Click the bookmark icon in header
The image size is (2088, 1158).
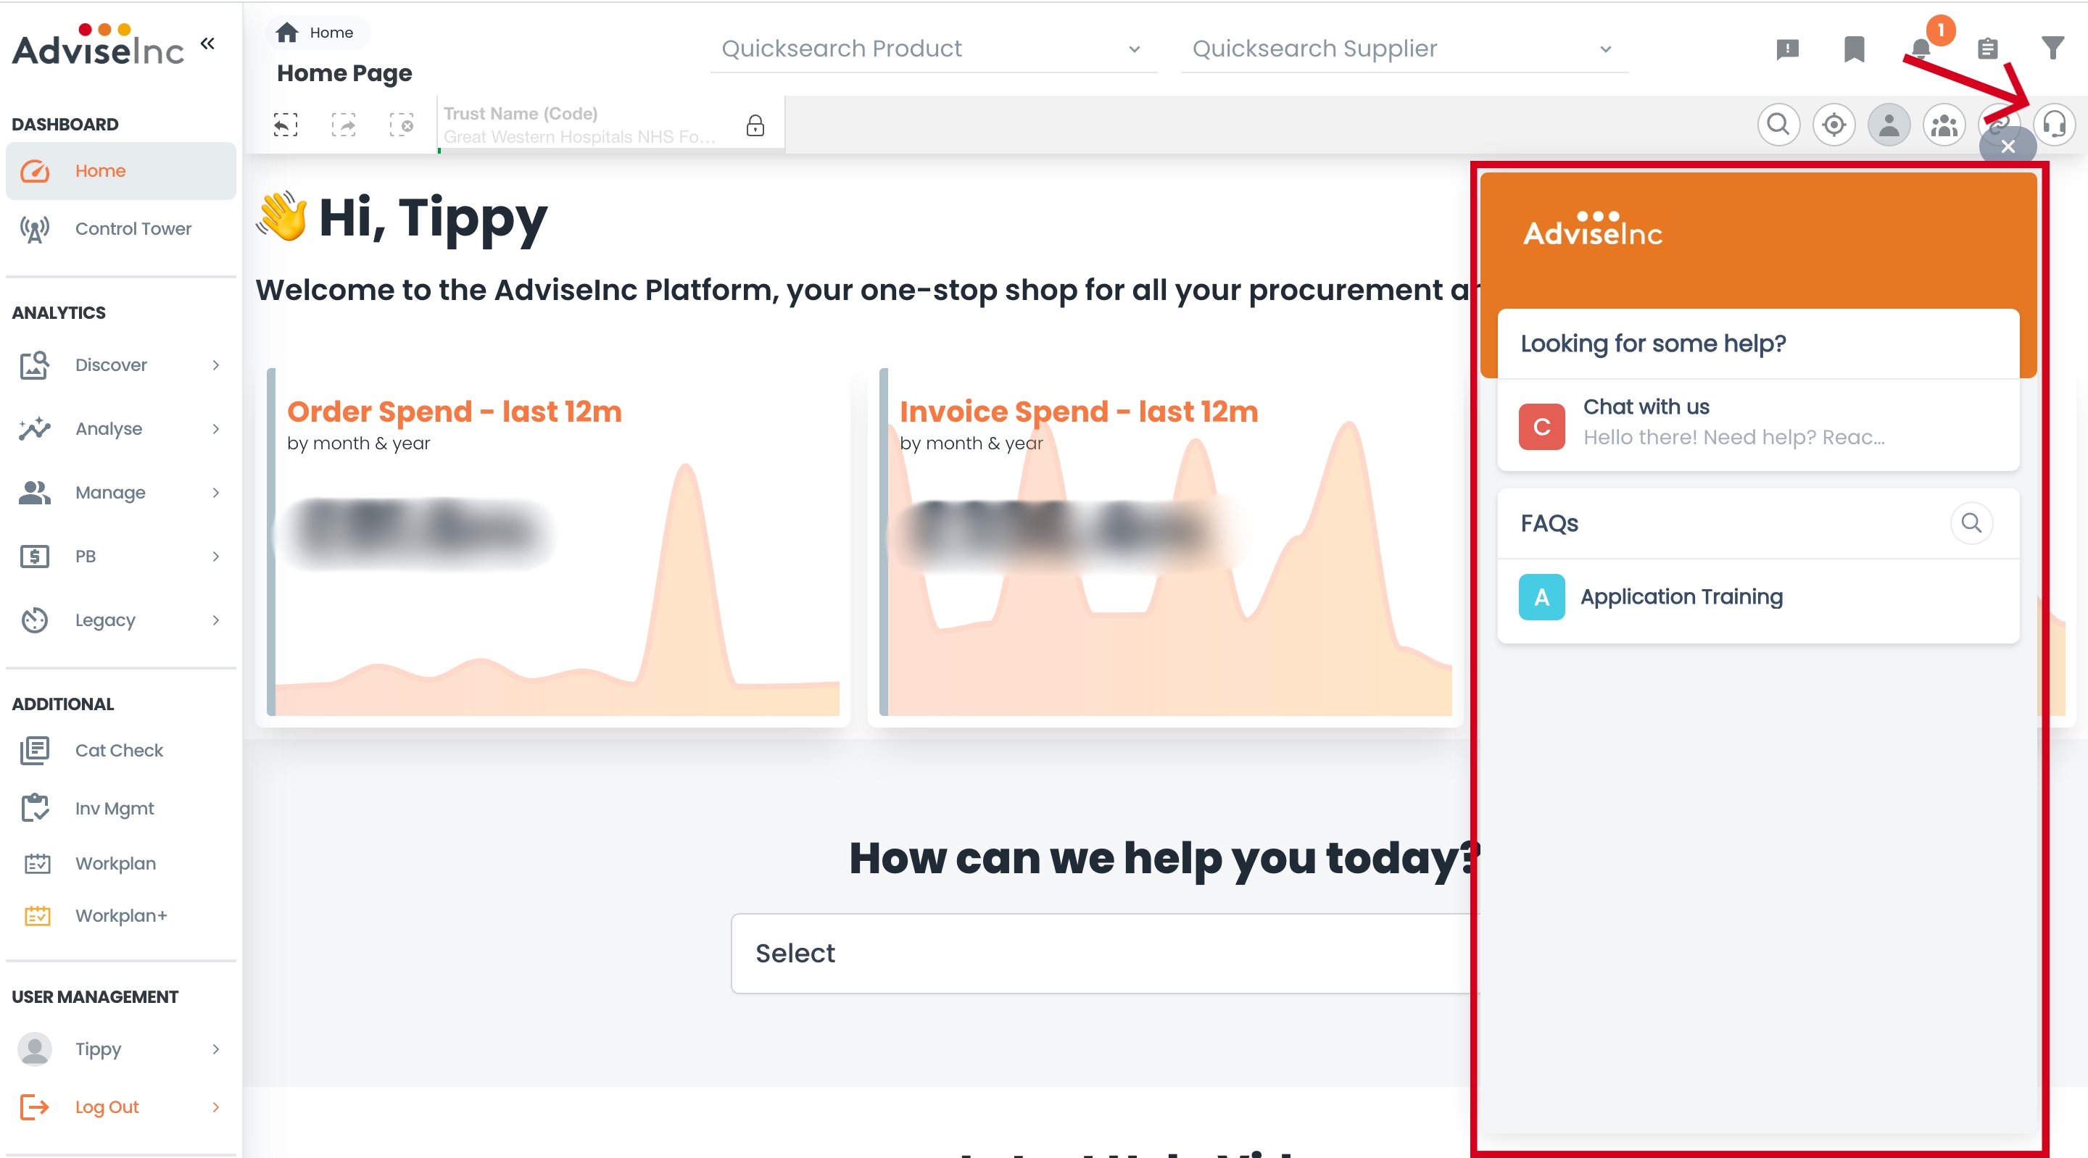pyautogui.click(x=1853, y=49)
